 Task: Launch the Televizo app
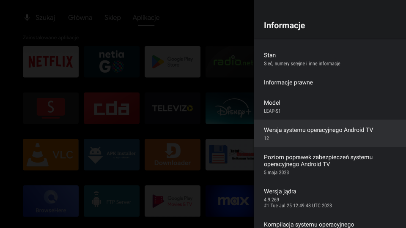173,108
